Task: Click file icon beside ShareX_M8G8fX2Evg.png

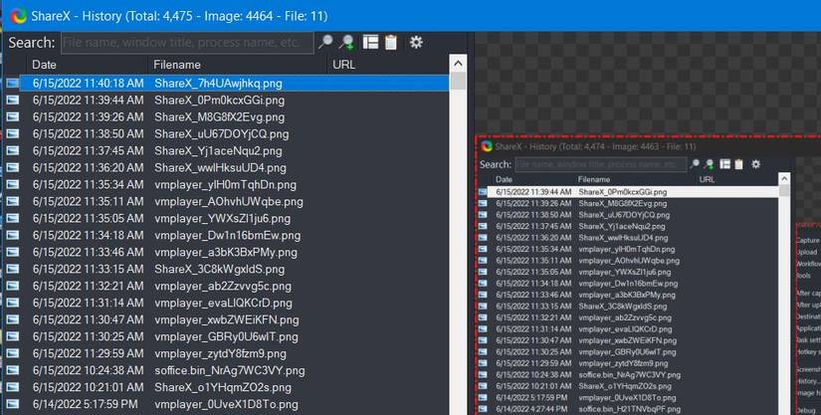Action: point(13,116)
